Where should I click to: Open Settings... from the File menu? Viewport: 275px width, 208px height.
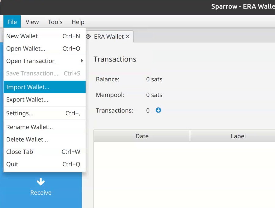(45, 113)
